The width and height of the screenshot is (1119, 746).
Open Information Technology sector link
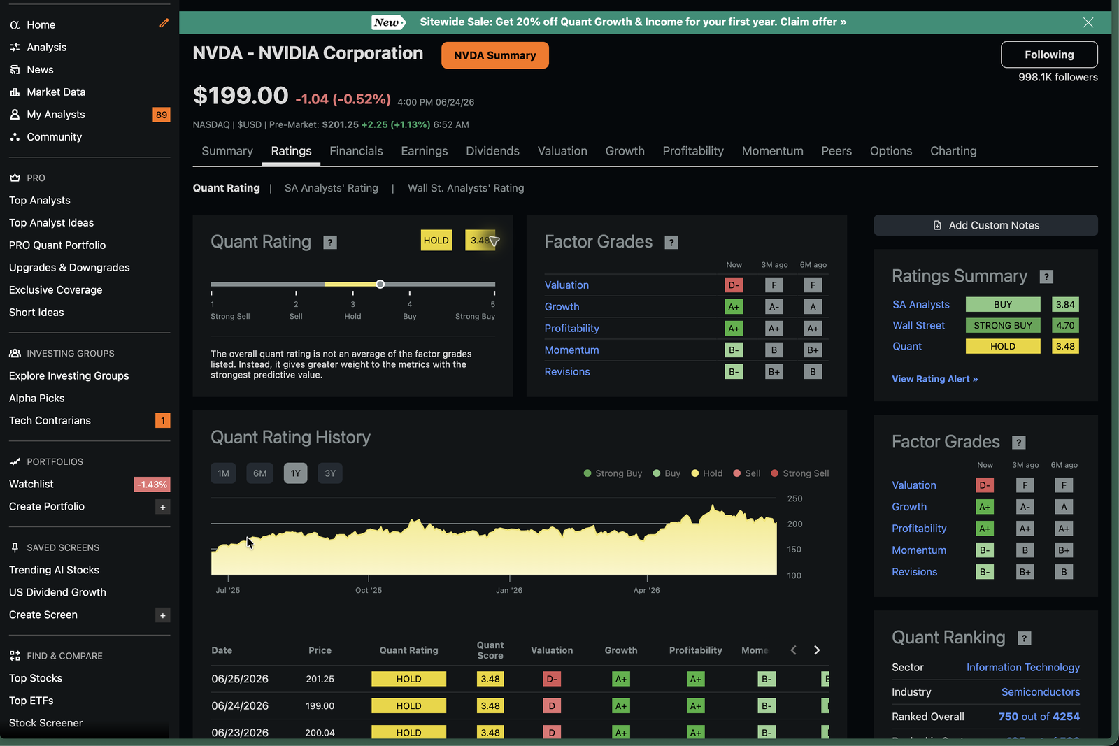1023,668
